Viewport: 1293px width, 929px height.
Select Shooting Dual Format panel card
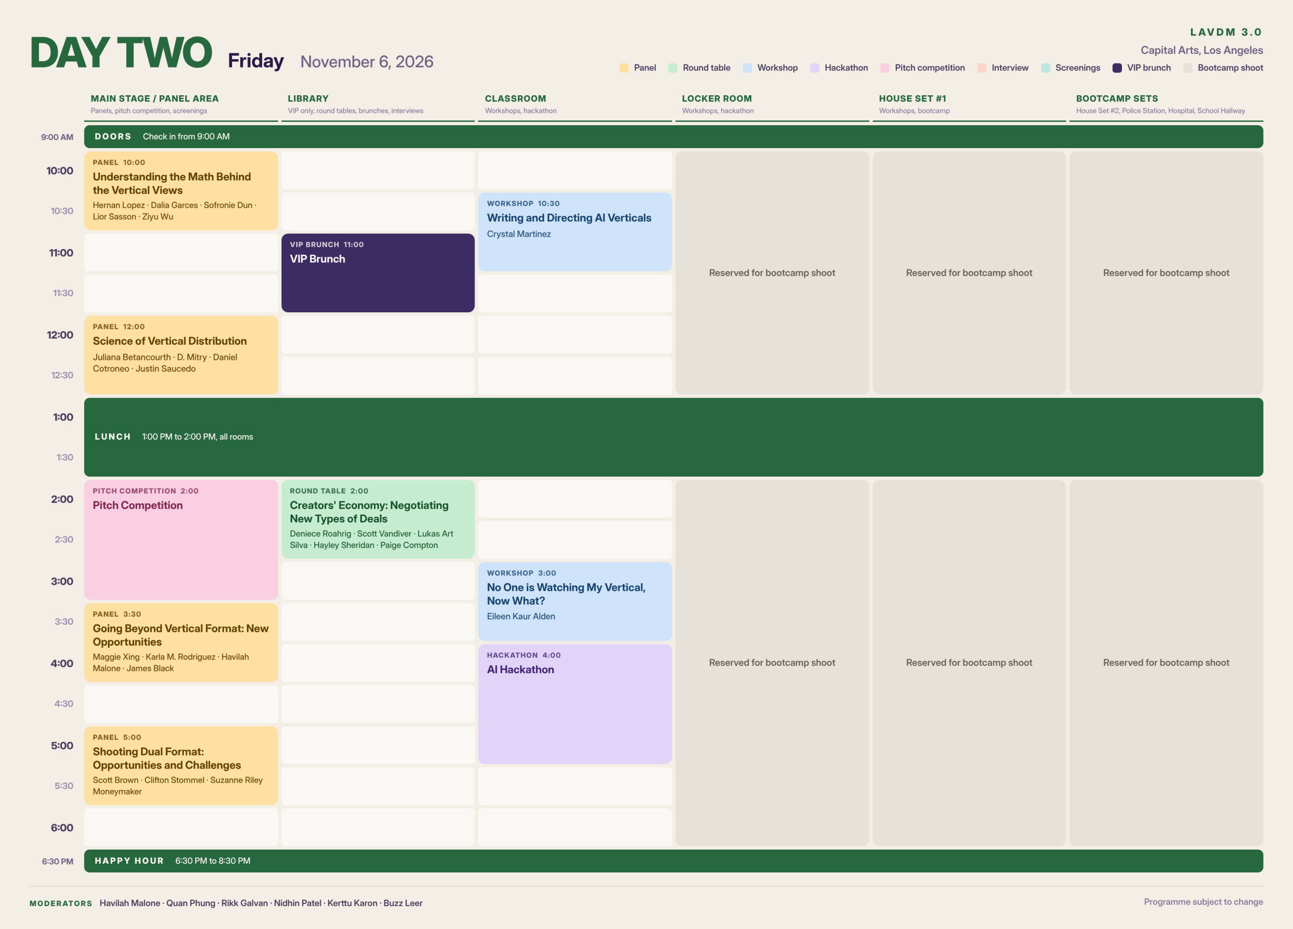tap(181, 765)
